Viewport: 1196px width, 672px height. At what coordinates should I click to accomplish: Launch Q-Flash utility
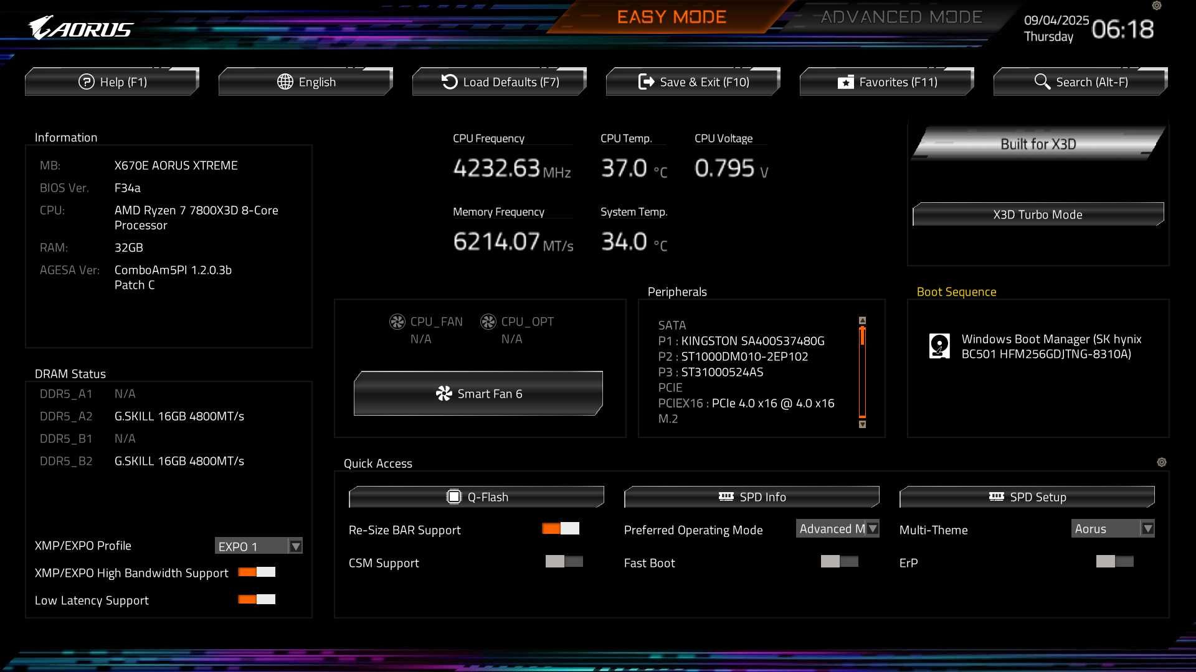click(477, 497)
